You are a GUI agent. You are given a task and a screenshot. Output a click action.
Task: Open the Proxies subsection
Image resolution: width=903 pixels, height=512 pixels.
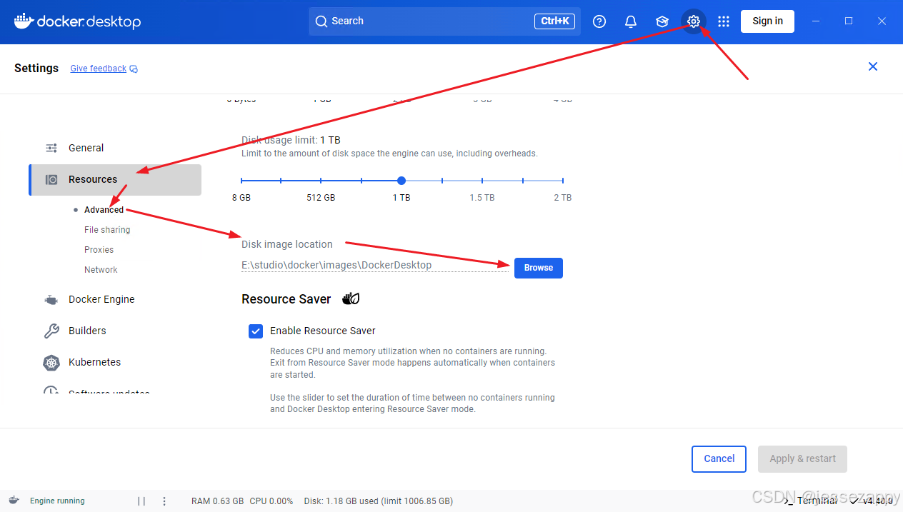point(99,250)
